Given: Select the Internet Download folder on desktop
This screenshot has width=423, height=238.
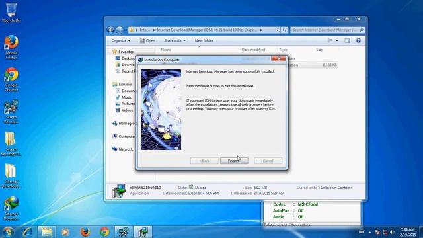Looking at the screenshot, I should [x=11, y=176].
